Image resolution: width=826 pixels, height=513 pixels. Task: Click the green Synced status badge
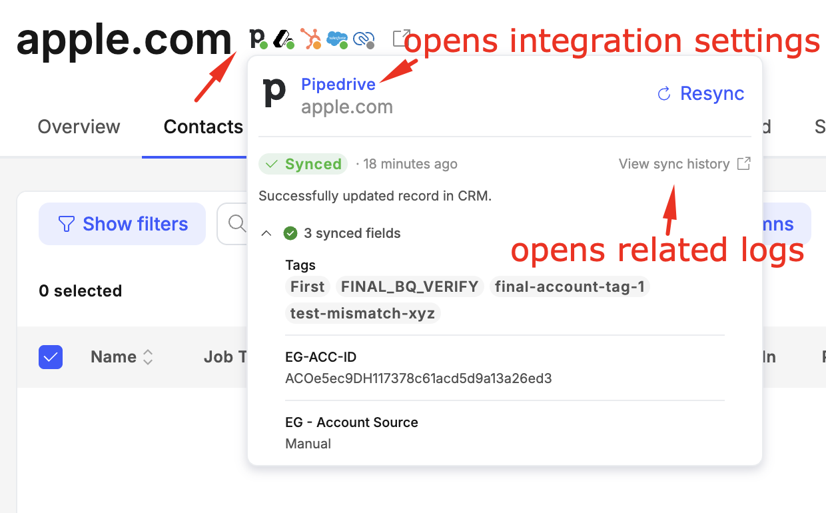[304, 164]
